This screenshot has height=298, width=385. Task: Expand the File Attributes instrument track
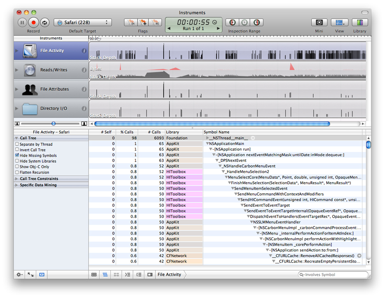point(17,89)
